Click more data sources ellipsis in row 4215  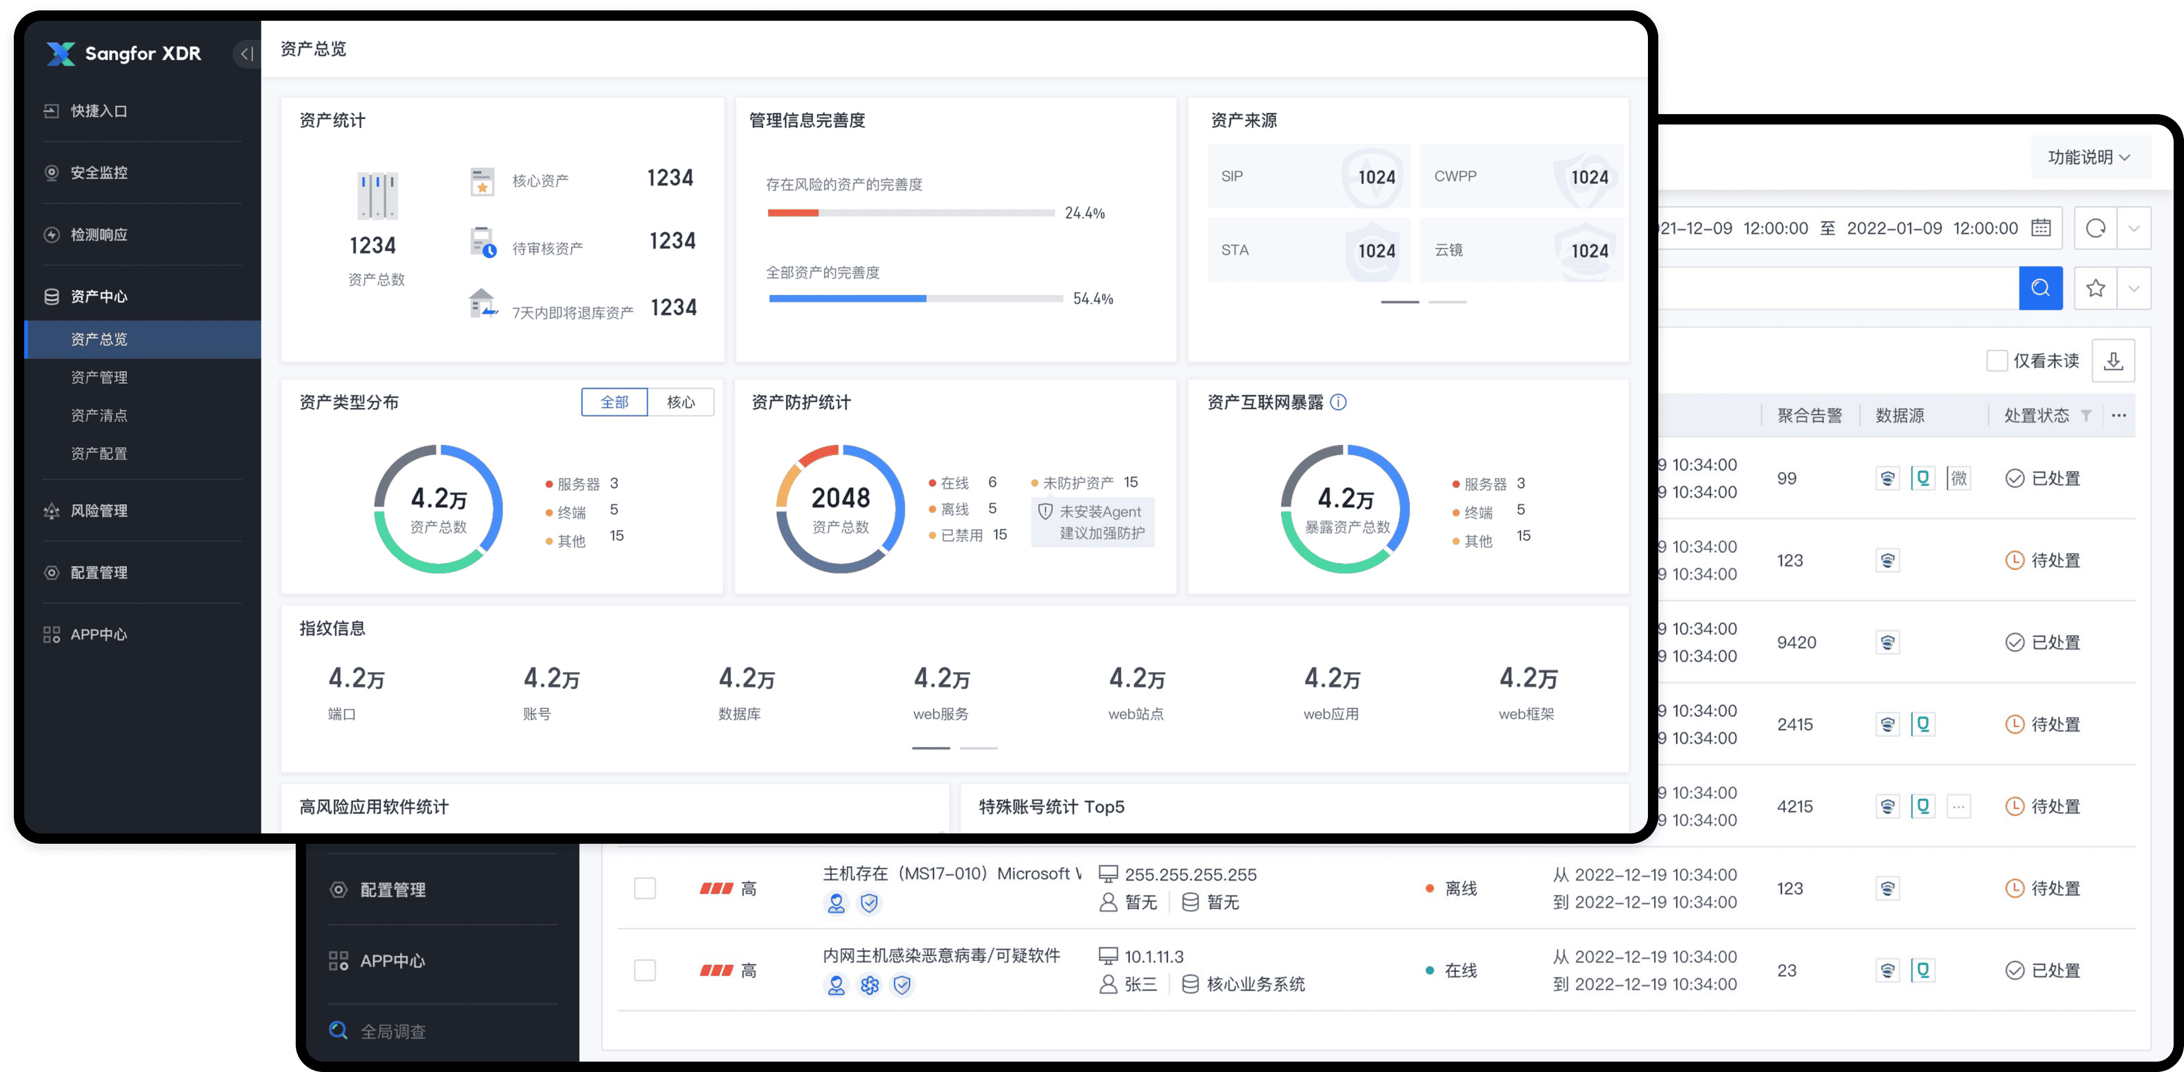1959,807
